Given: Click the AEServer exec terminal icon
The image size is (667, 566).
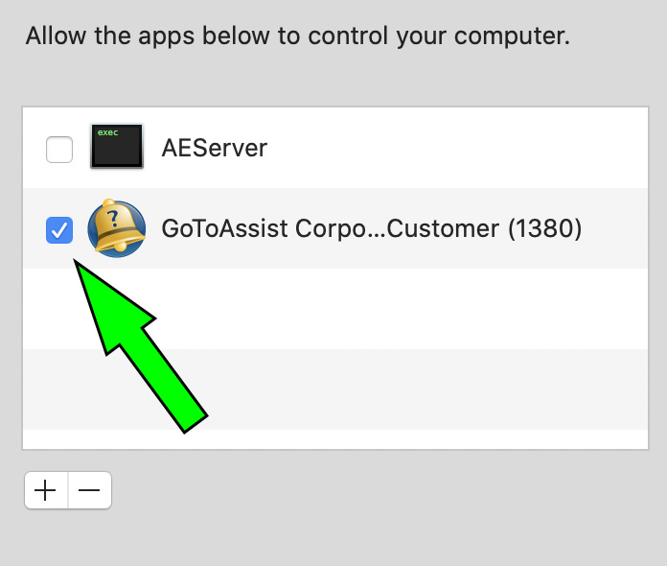Looking at the screenshot, I should 117,146.
